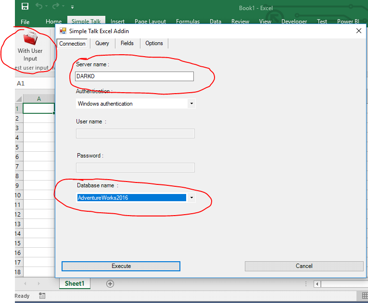
Task: Open the File tab in Excel
Action: [x=25, y=22]
